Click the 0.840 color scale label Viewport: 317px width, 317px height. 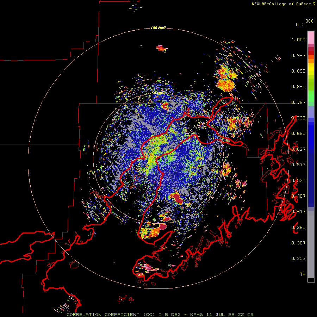298,87
